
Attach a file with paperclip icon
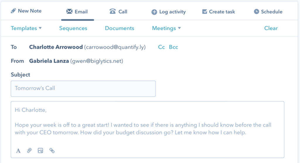(x=29, y=151)
